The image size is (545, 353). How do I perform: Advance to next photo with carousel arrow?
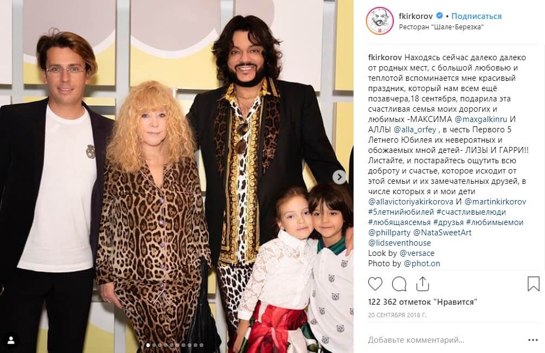click(x=339, y=177)
